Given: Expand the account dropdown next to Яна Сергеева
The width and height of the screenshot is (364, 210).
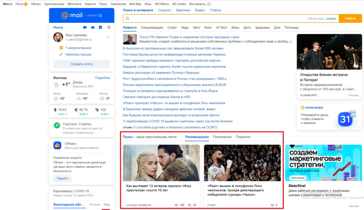Looking at the screenshot, I should (x=108, y=37).
